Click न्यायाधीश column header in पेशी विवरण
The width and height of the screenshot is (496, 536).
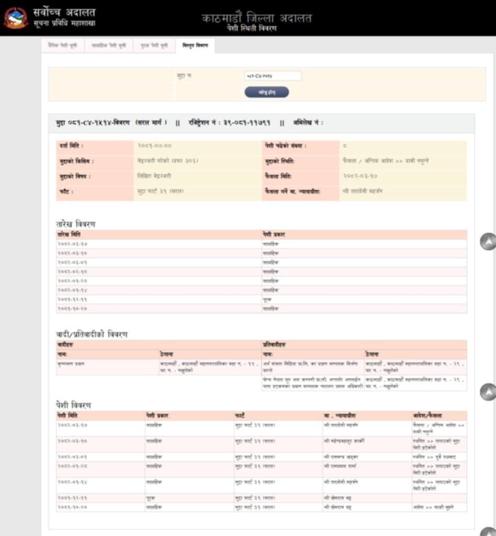tap(340, 416)
